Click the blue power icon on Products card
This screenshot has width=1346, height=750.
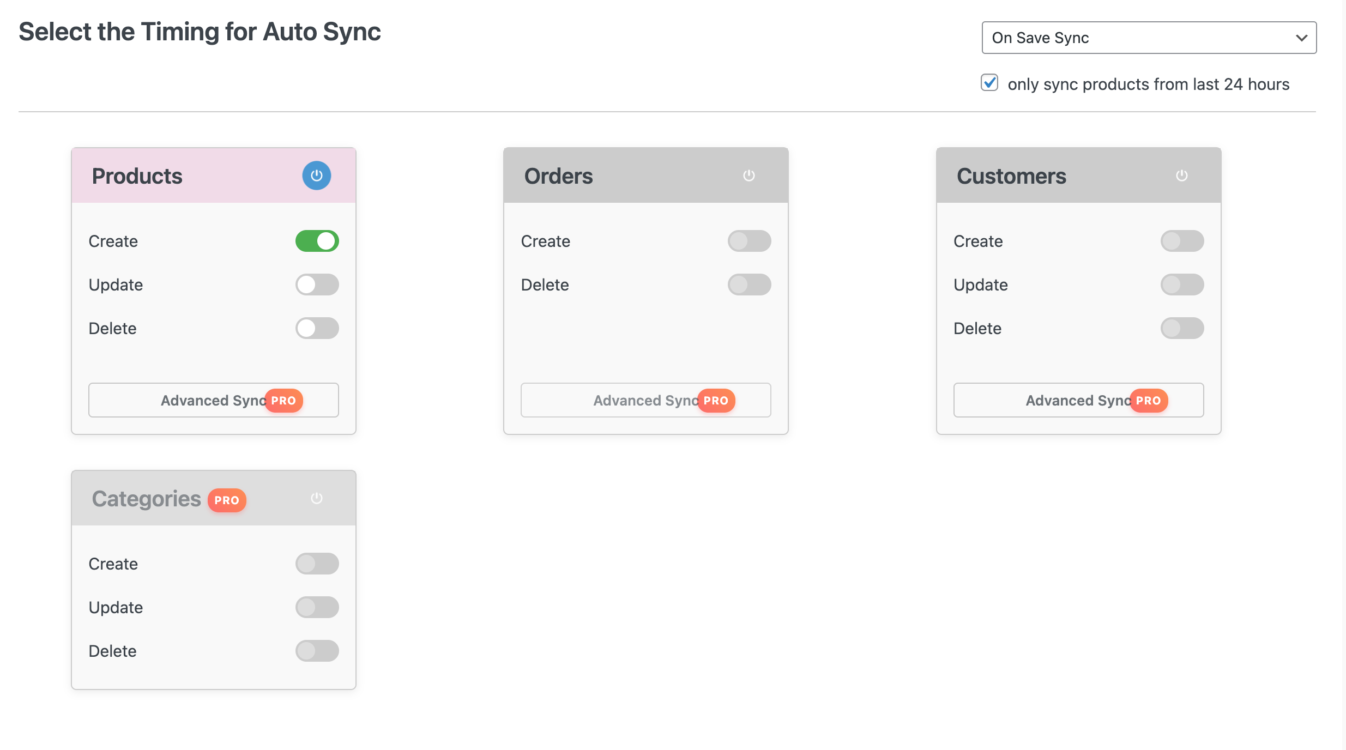pyautogui.click(x=316, y=176)
